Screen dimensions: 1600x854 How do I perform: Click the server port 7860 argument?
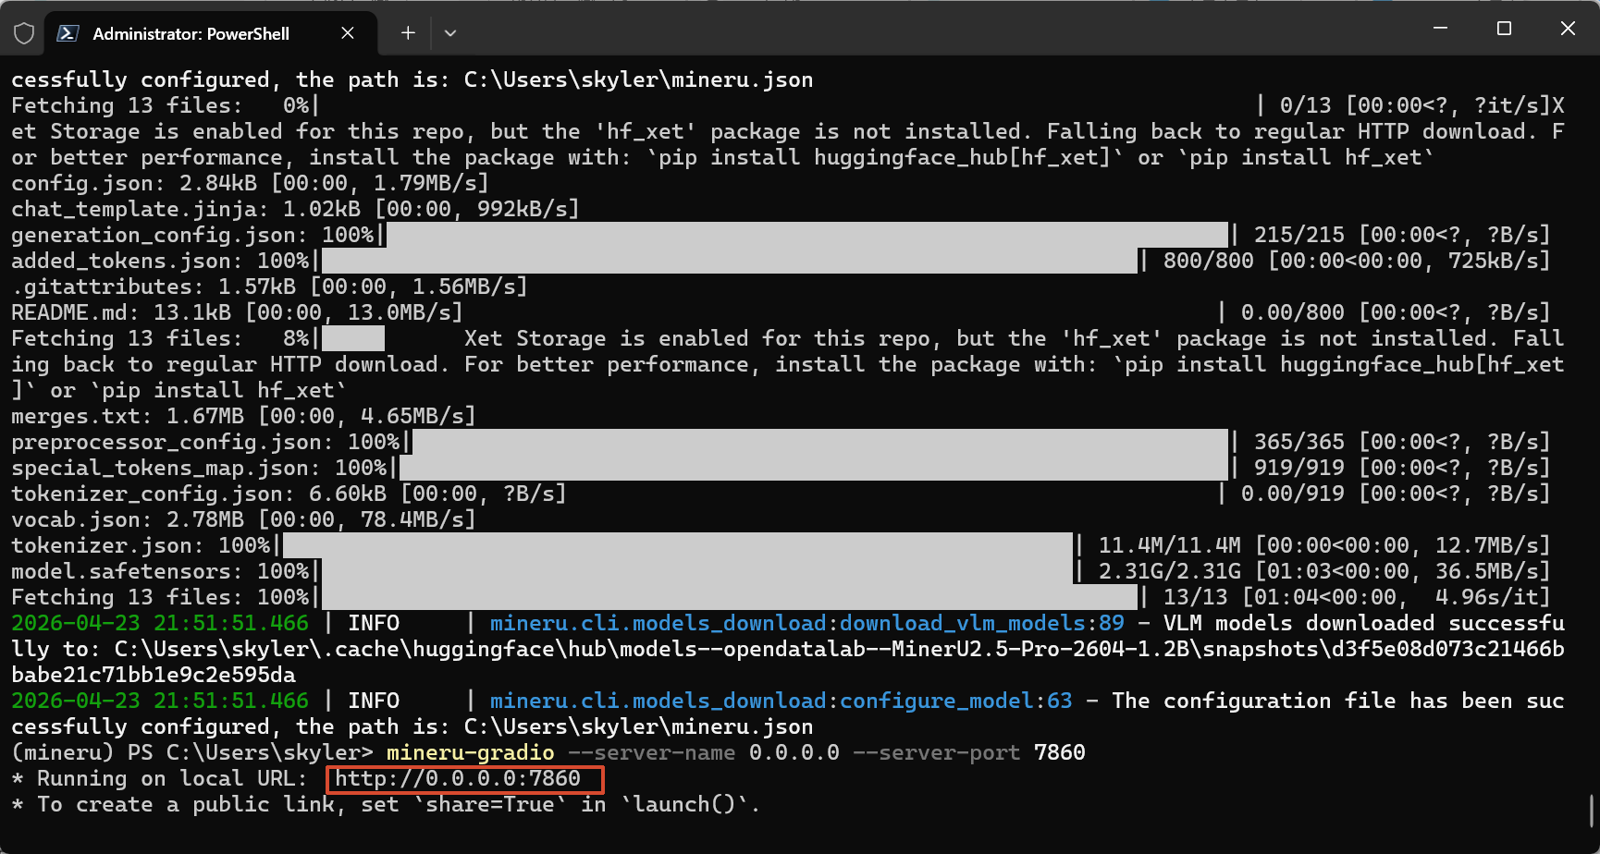(x=1059, y=753)
